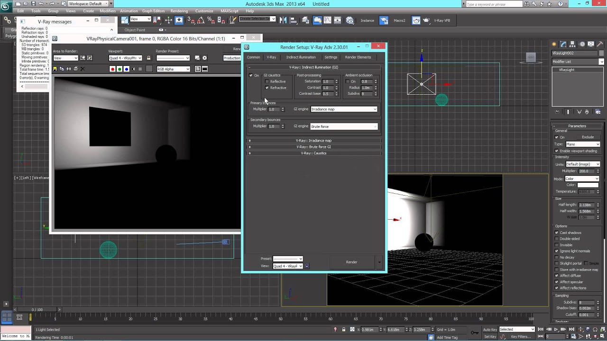Image resolution: width=607 pixels, height=341 pixels.
Task: Print image in rendered frame window
Action: pyautogui.click(x=75, y=69)
